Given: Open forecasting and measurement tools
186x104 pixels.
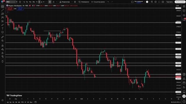Looking at the screenshot, I should pos(3,21).
